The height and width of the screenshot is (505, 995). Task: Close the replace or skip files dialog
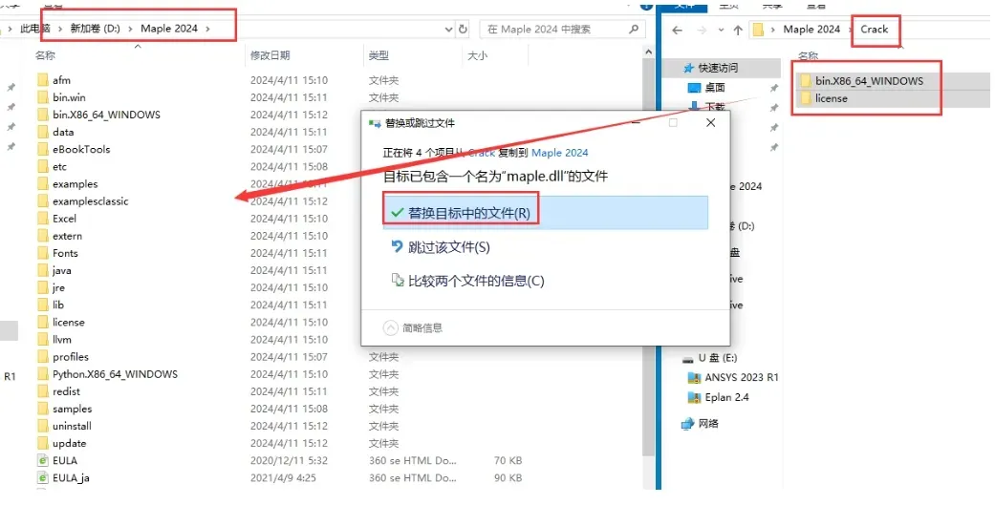711,123
